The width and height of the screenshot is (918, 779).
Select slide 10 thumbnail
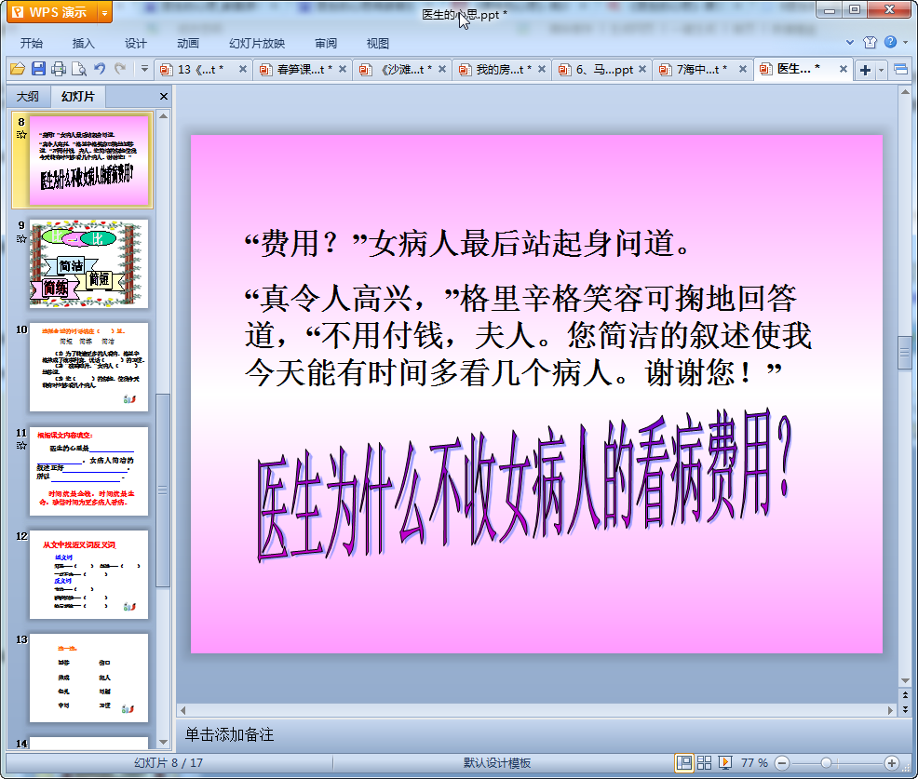88,367
